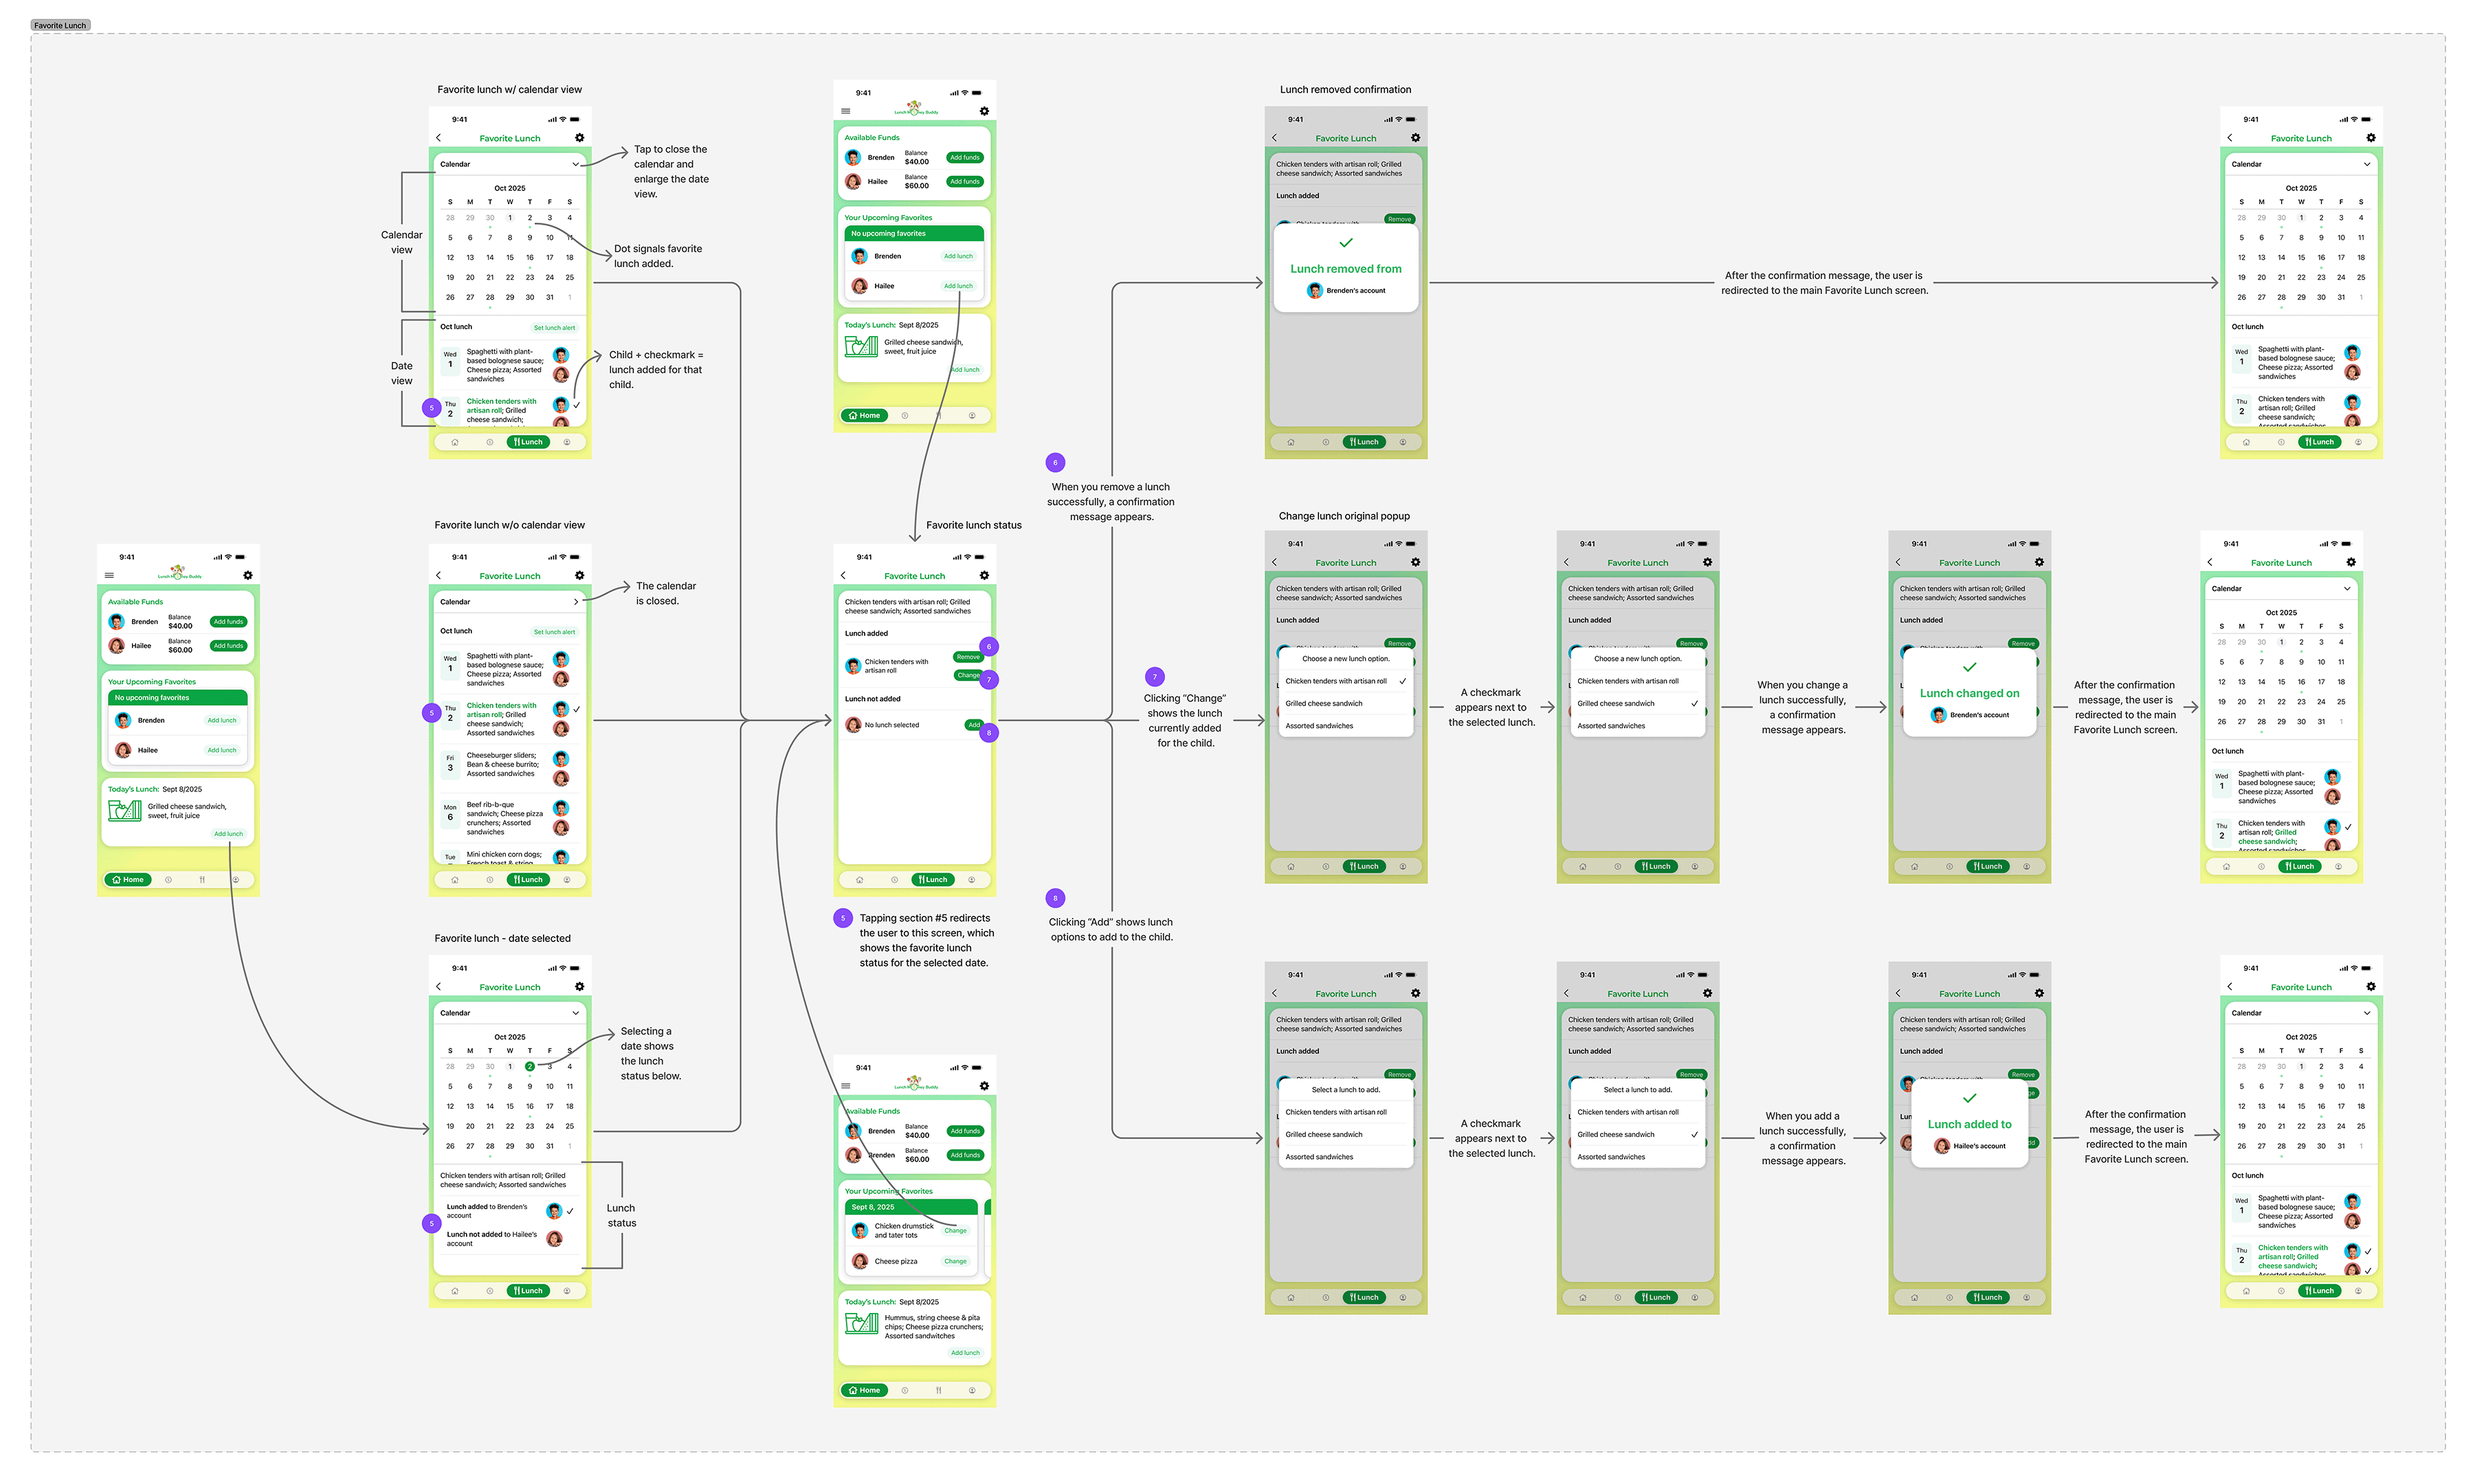
Task: Click settings gear on Favorite lunch status screen
Action: point(984,575)
